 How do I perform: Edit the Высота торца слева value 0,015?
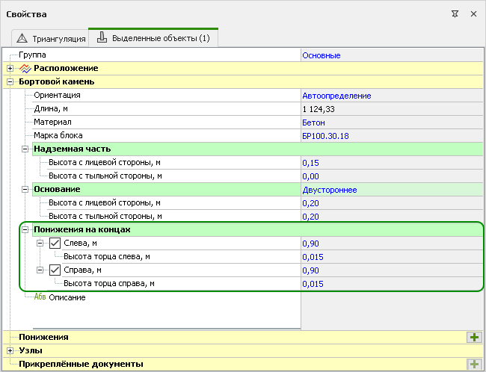(313, 257)
